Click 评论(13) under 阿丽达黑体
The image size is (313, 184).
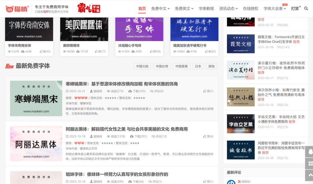point(161,136)
